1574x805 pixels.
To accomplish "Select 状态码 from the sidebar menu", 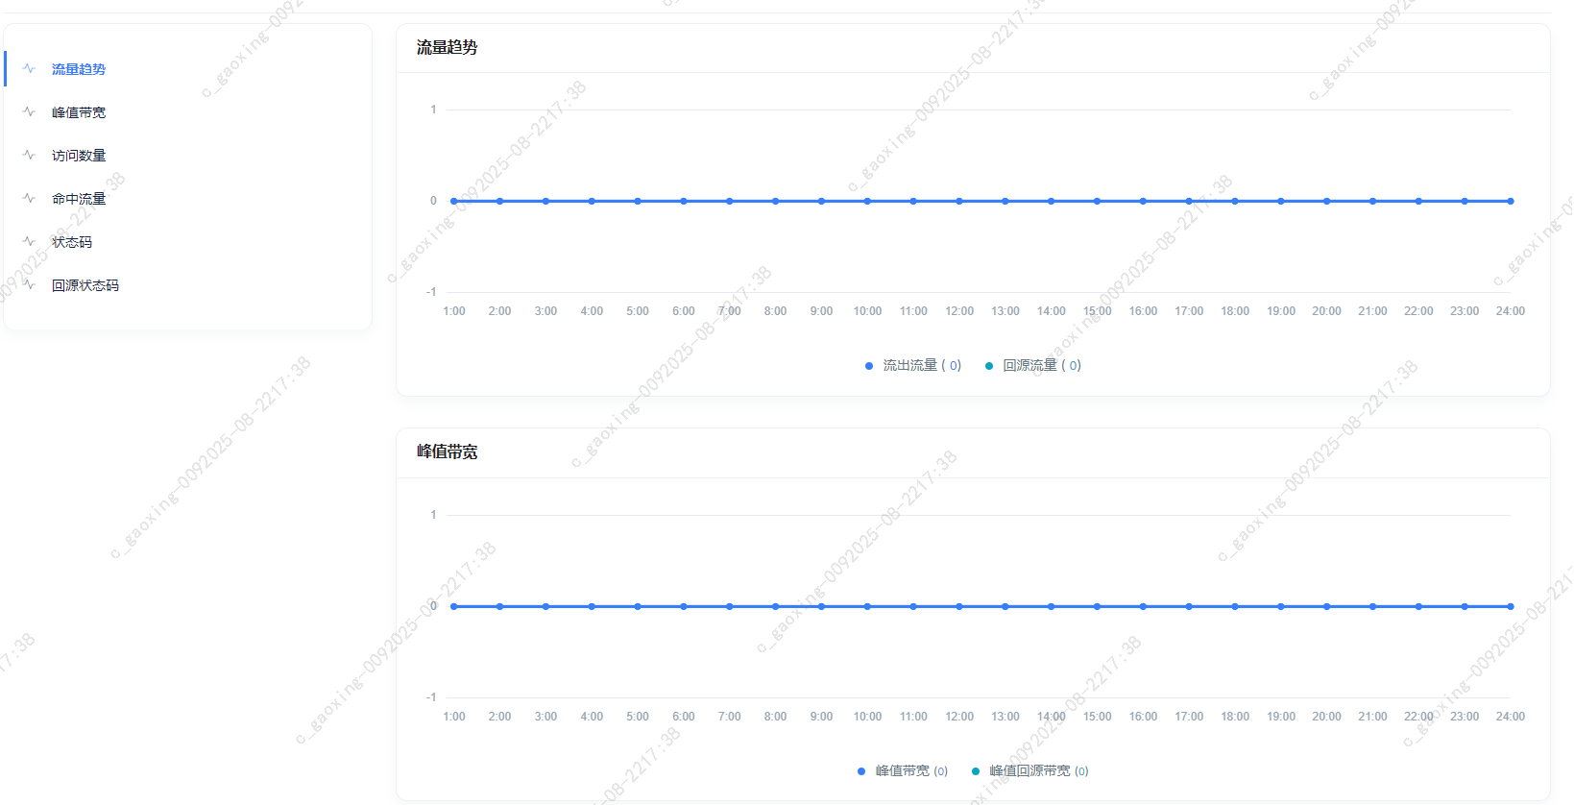I will coord(72,241).
